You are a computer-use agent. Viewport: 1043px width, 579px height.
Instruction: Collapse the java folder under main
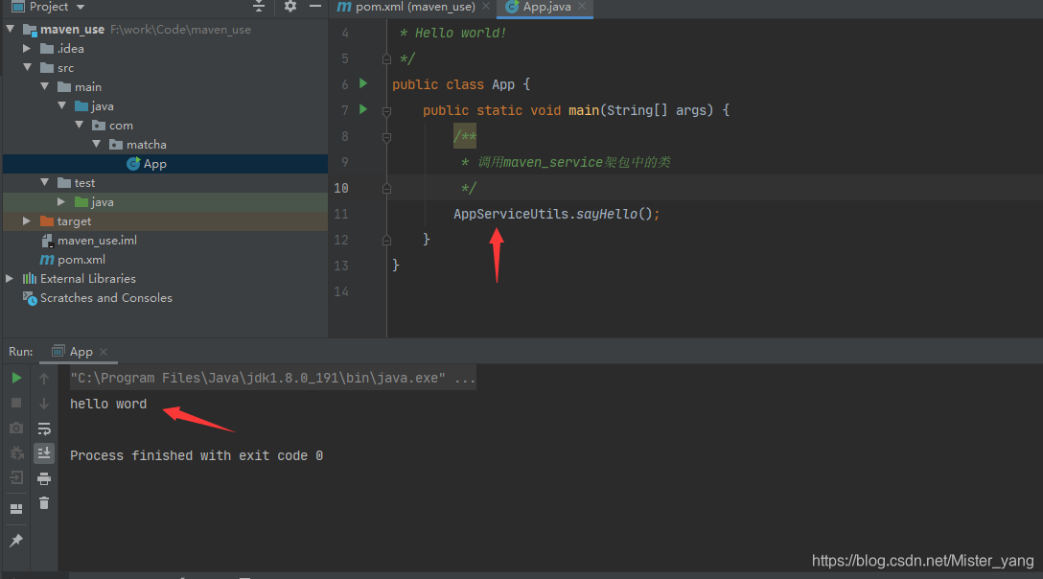coord(62,105)
